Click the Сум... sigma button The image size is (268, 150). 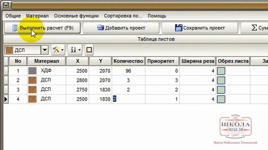coord(254,28)
